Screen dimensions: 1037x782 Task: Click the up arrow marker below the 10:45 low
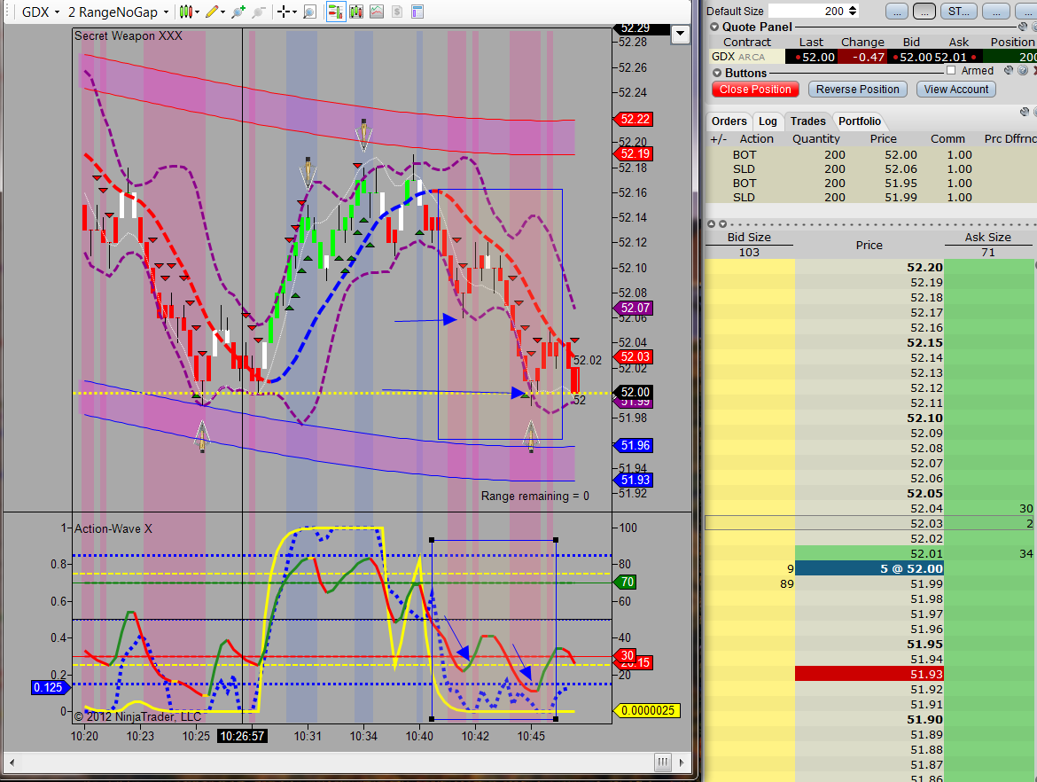coord(530,436)
